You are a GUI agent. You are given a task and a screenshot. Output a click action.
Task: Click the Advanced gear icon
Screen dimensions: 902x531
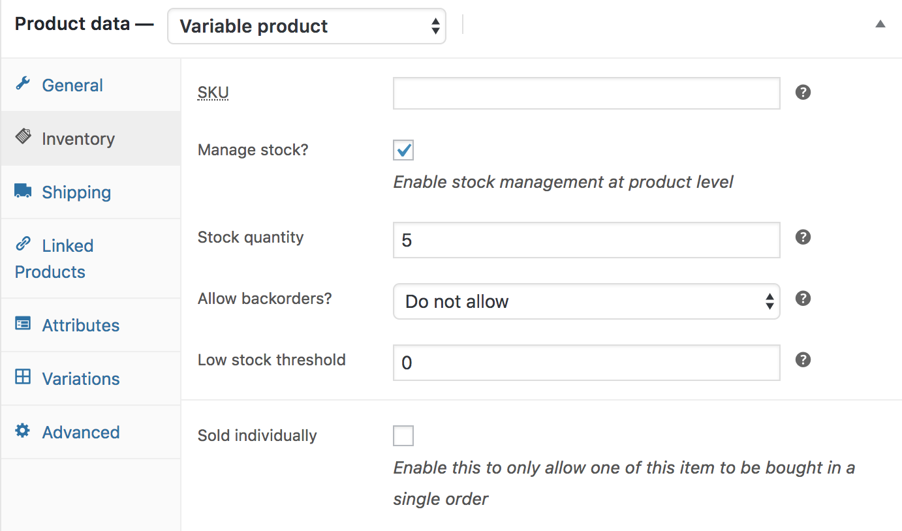[23, 431]
